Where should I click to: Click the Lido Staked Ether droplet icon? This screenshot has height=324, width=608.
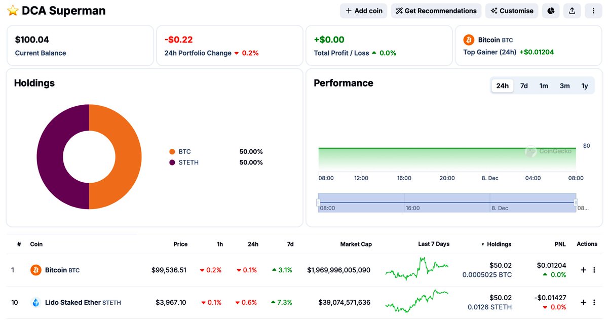(x=35, y=302)
